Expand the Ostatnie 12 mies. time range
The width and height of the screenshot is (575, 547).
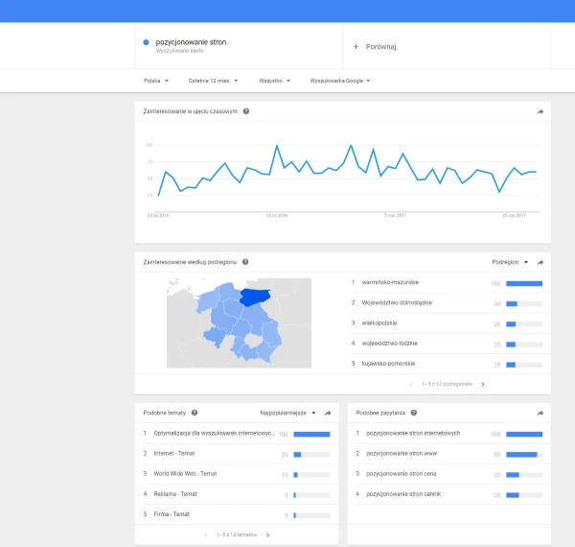pos(213,81)
